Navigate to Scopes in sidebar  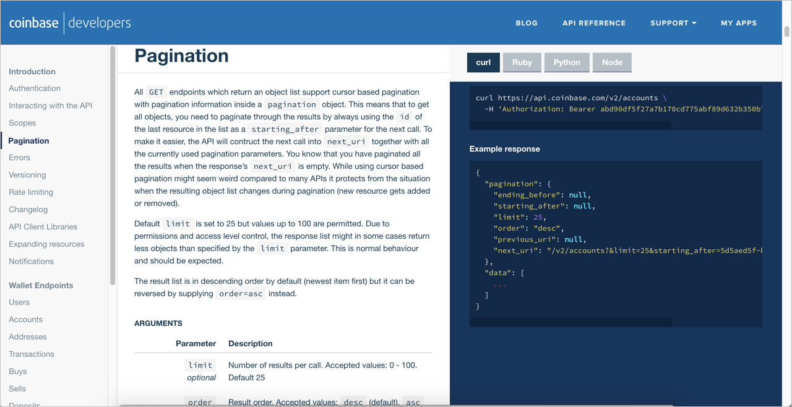(x=22, y=123)
